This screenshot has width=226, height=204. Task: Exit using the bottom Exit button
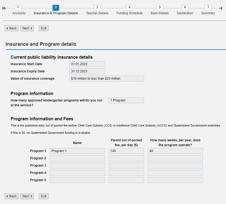coord(44,196)
